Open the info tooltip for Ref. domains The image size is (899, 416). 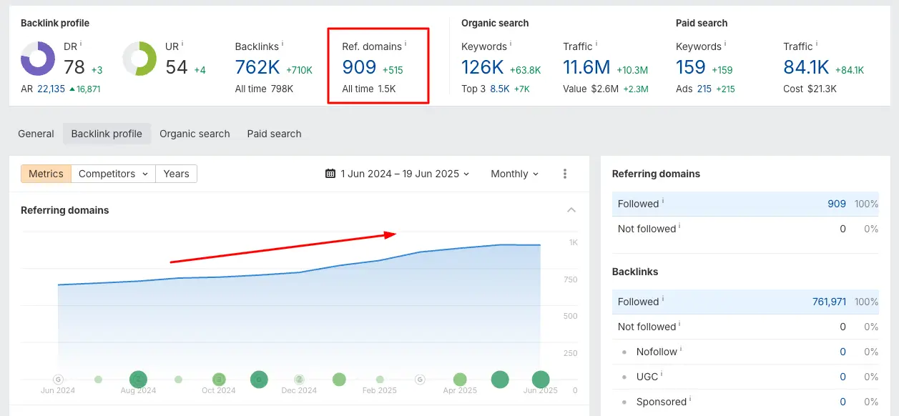[406, 44]
